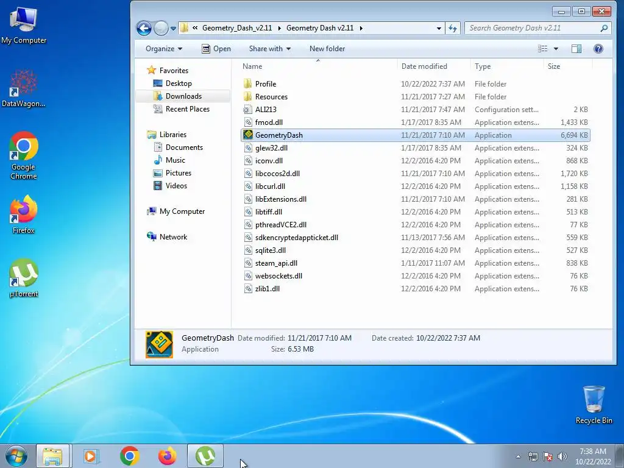Select the µTorrent desktop shortcut
Viewport: 624px width, 468px height.
(24, 278)
